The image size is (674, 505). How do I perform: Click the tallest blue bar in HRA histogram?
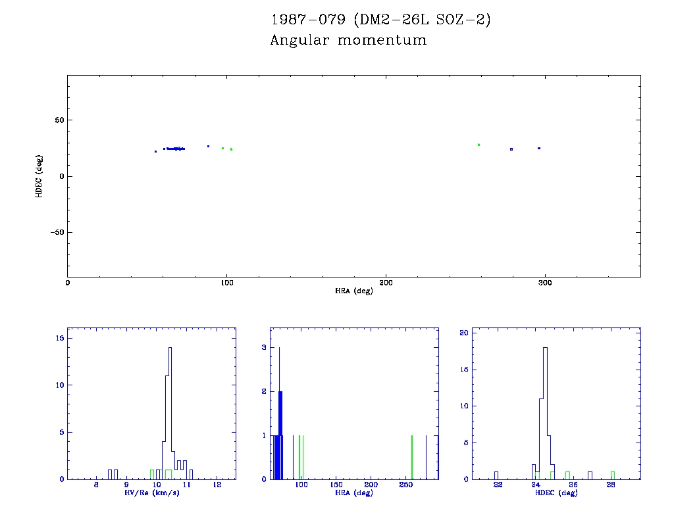coord(279,414)
